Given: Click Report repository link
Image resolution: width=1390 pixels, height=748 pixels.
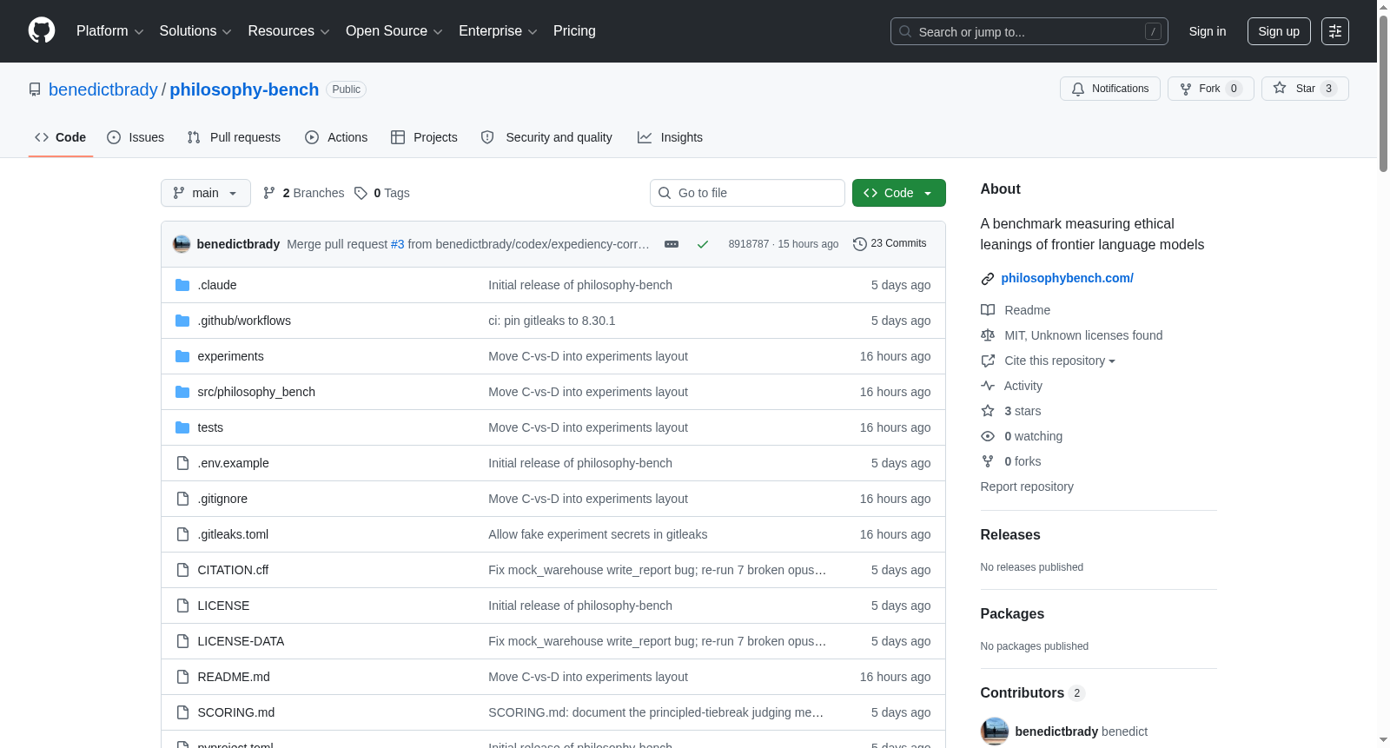Looking at the screenshot, I should (1027, 487).
